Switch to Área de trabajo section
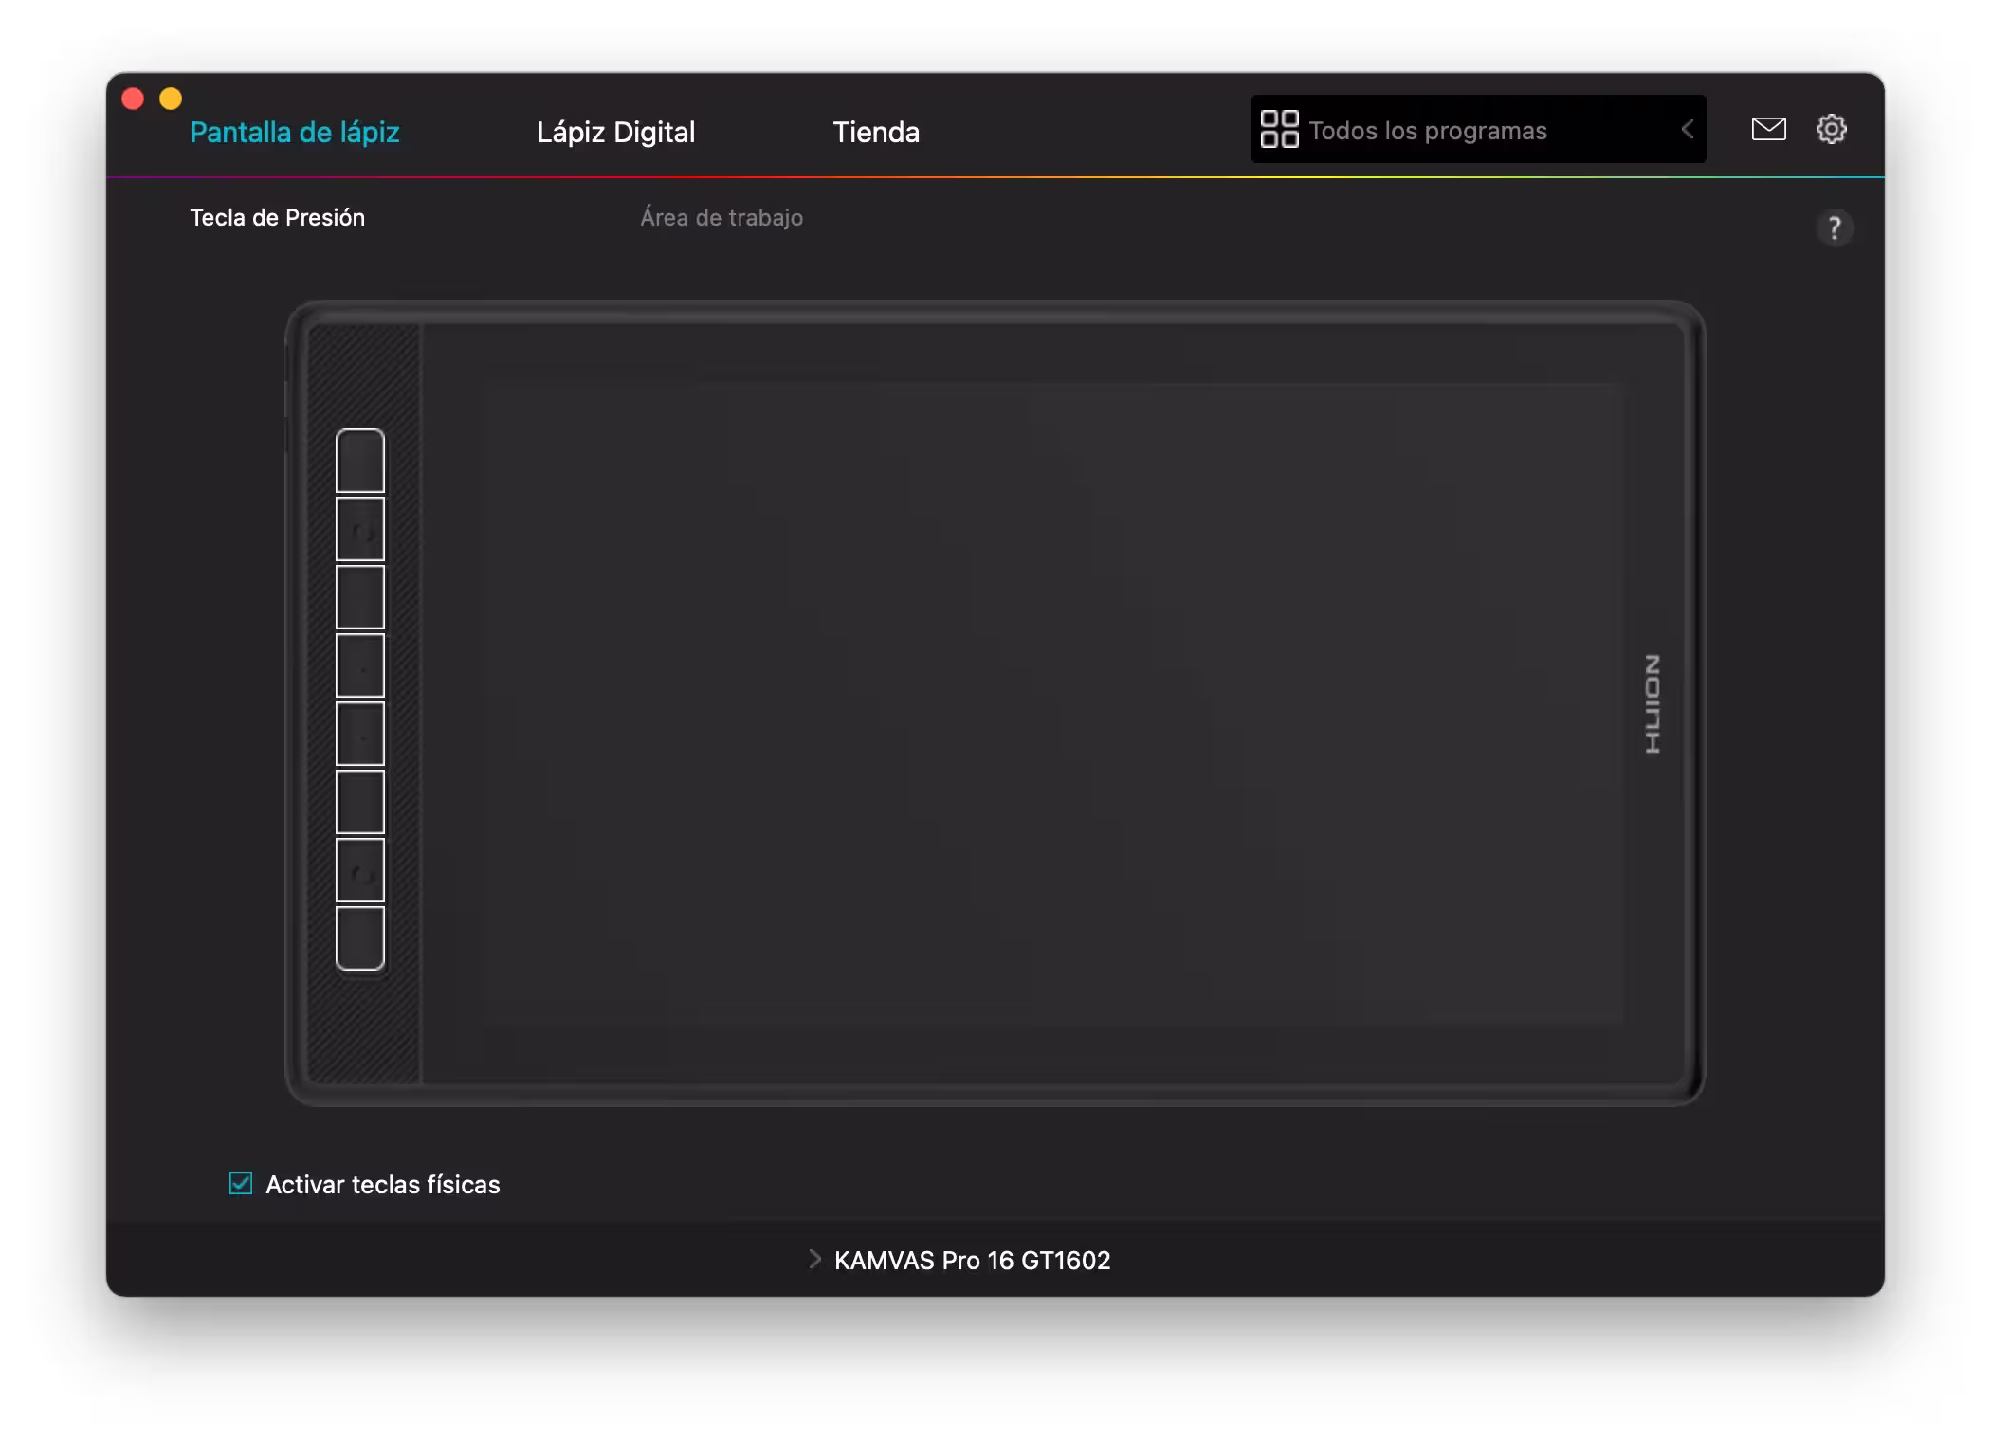 coord(721,218)
